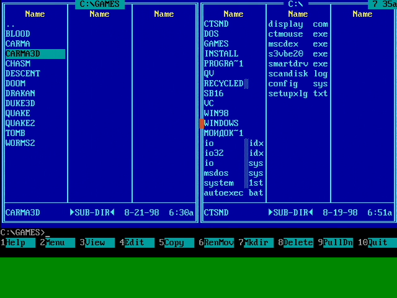Select the mscdex exe file
The width and height of the screenshot is (397, 298).
(298, 43)
